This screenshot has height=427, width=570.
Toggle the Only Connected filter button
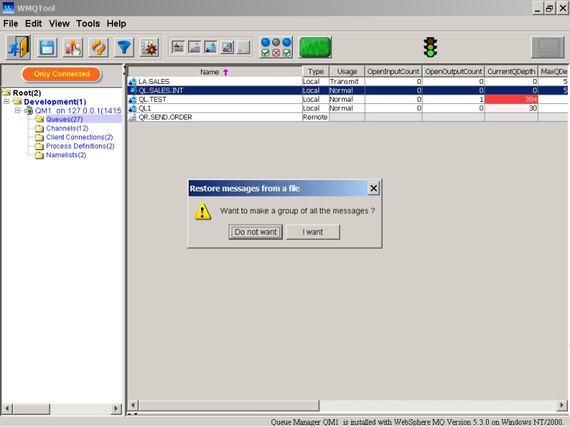tap(61, 74)
